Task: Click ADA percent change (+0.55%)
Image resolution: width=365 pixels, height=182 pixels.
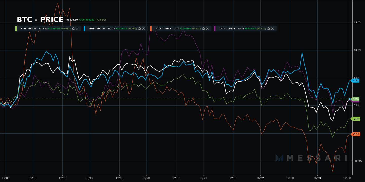Action: pyautogui.click(x=196, y=29)
